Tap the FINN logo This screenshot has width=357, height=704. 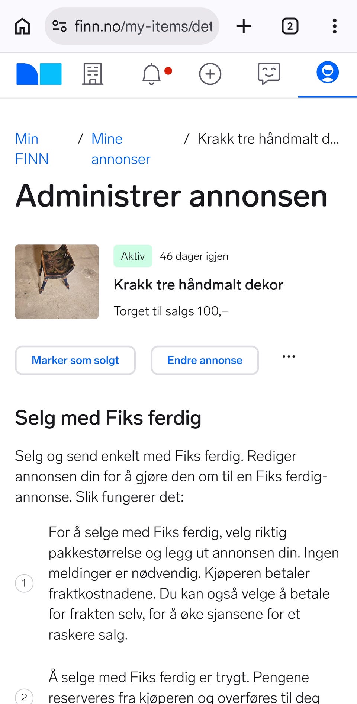tap(39, 74)
